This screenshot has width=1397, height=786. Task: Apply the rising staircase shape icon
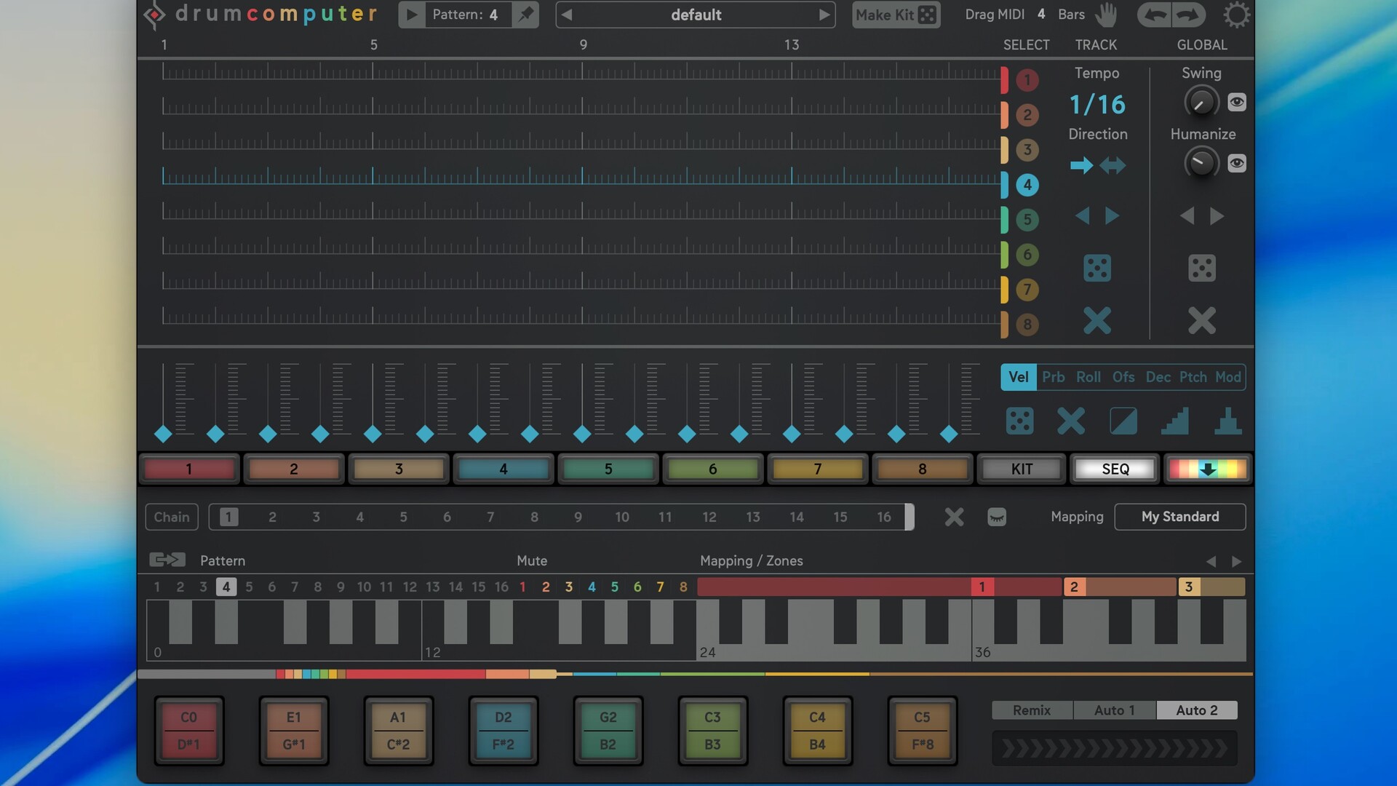pyautogui.click(x=1175, y=421)
